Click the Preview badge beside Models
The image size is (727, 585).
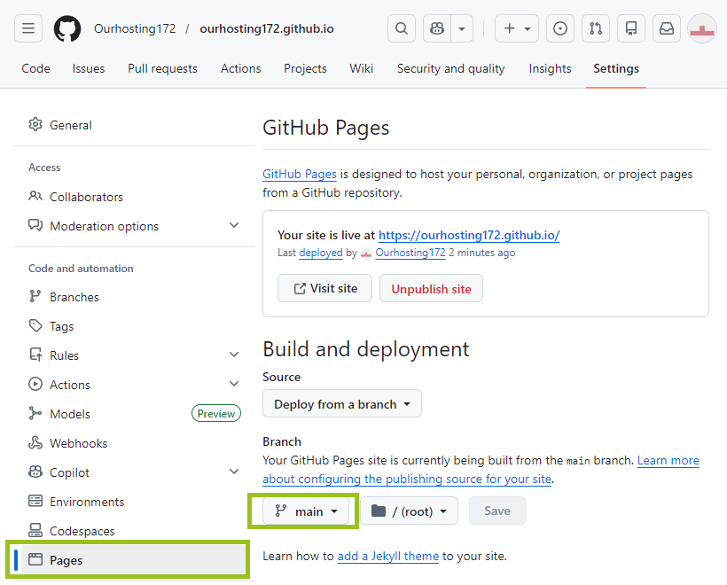pyautogui.click(x=216, y=413)
